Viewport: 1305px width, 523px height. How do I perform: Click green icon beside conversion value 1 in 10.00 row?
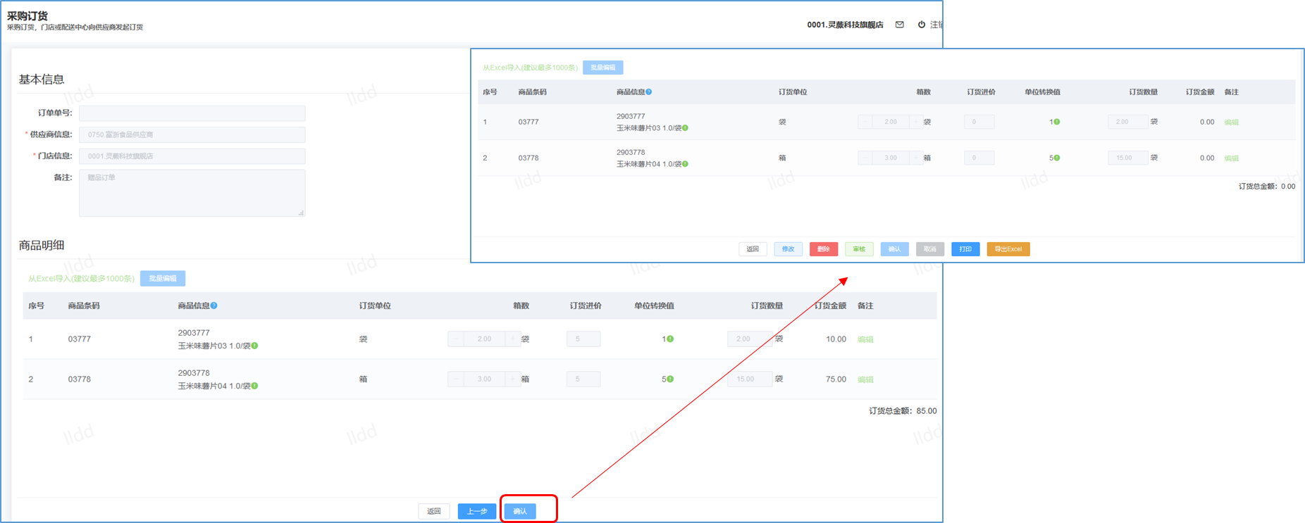[670, 339]
